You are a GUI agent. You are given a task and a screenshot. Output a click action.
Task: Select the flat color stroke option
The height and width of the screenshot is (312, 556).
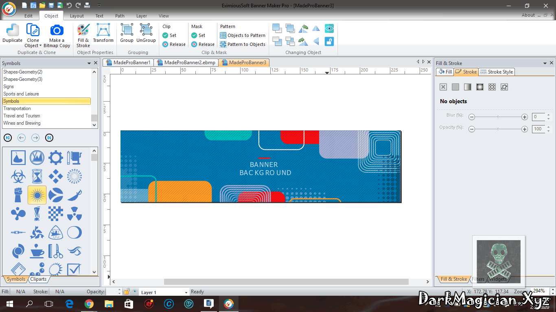455,87
